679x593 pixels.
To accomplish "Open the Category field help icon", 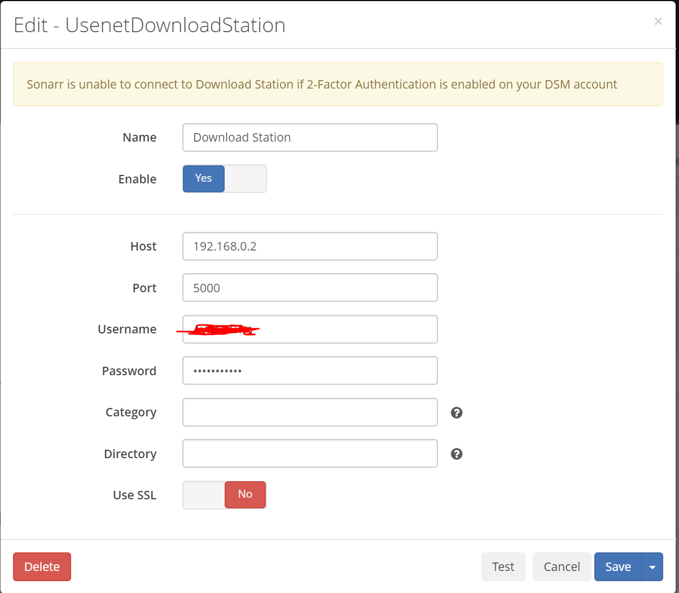I will tap(457, 412).
